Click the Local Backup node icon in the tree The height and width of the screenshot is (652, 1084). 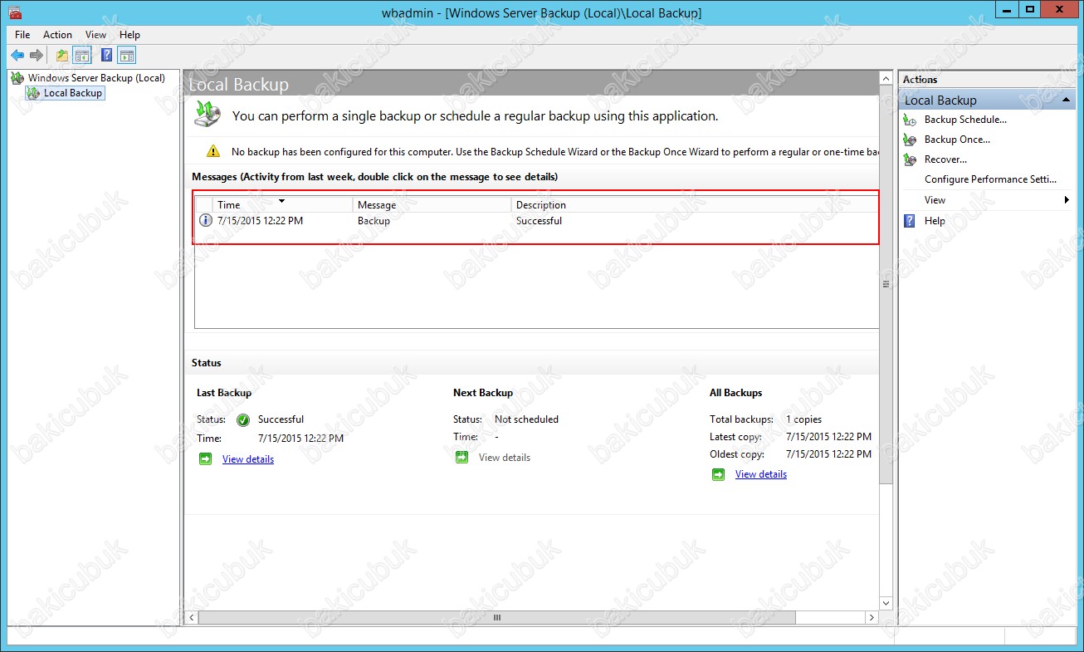coord(33,93)
